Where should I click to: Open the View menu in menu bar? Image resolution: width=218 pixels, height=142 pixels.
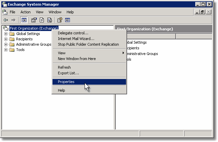(x=39, y=12)
